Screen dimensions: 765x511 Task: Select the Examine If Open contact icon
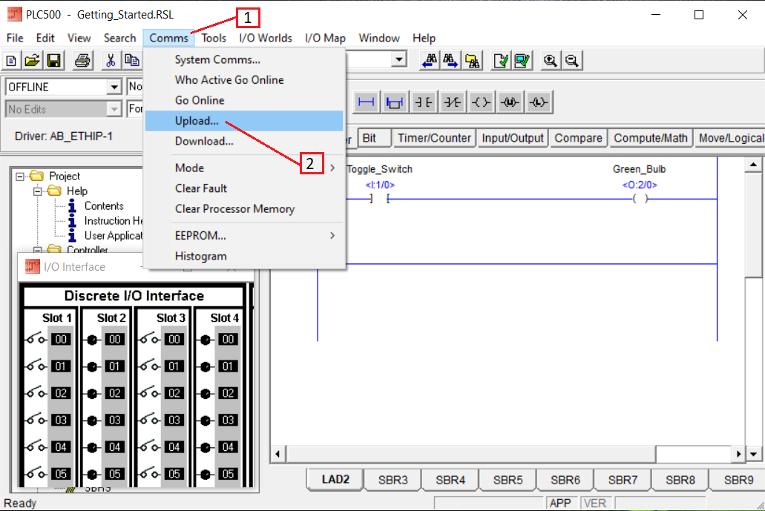[453, 102]
